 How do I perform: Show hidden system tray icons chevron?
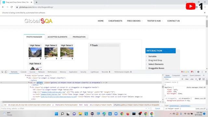[x=170, y=114]
